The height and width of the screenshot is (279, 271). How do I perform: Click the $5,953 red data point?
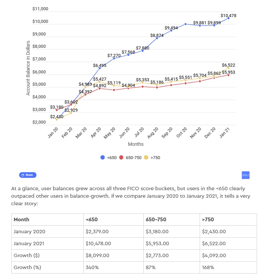click(x=228, y=75)
